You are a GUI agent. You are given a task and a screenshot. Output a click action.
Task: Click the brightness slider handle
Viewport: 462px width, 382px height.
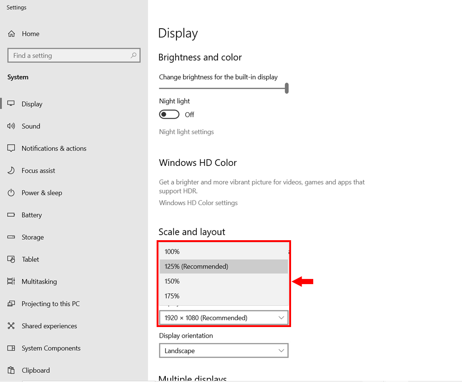287,88
